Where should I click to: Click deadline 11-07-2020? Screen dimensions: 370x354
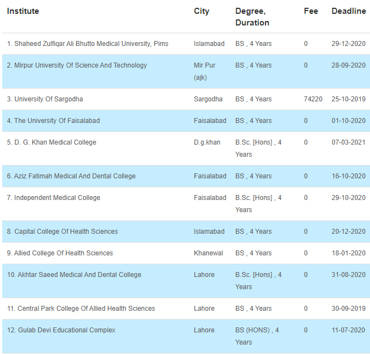click(348, 330)
